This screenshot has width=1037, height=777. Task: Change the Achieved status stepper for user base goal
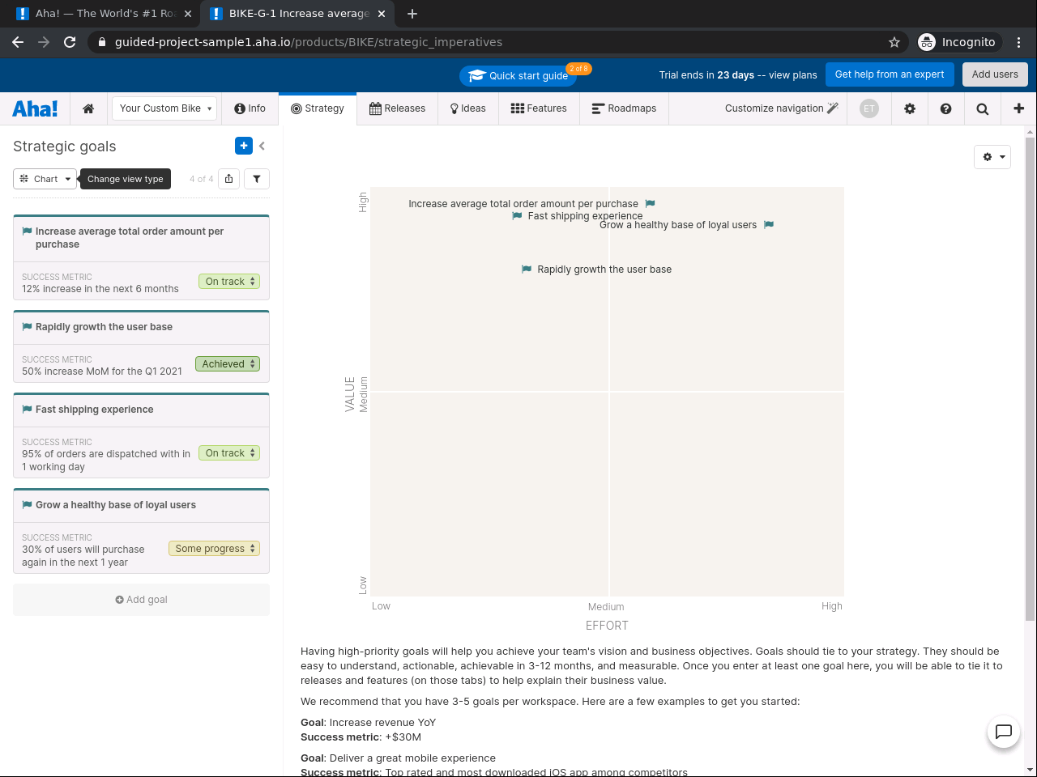tap(228, 363)
